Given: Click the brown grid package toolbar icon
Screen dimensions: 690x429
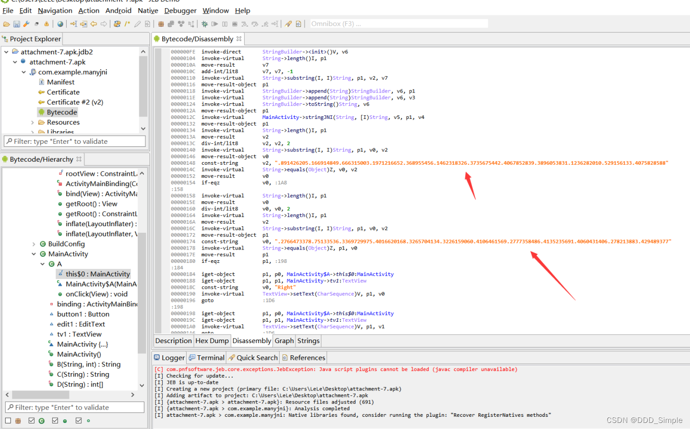Looking at the screenshot, I should (161, 24).
